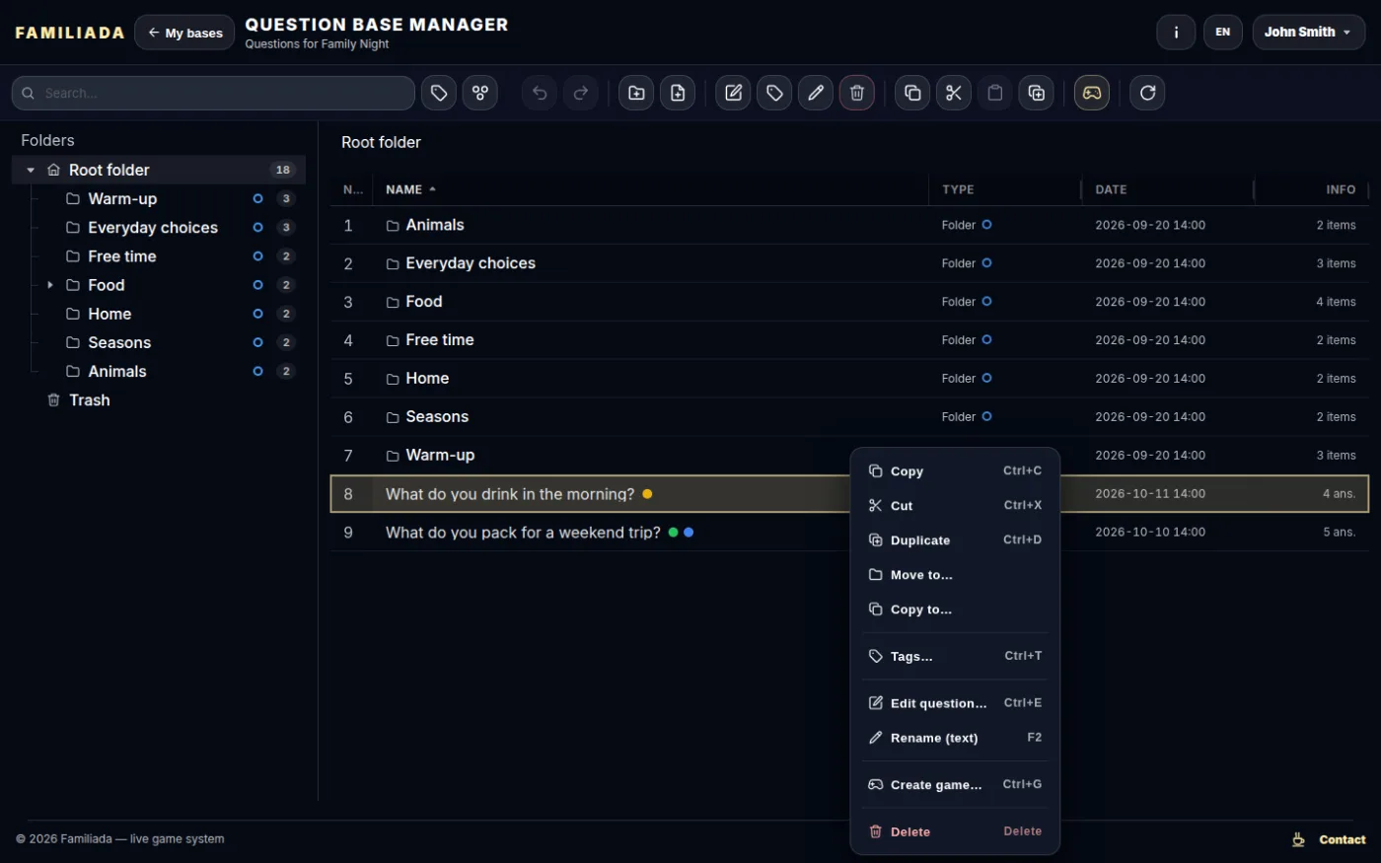Select Move to… in the context menu
The width and height of the screenshot is (1381, 863).
pos(955,575)
